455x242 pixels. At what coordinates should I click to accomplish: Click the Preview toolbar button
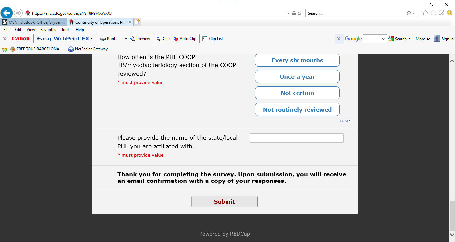click(x=140, y=39)
